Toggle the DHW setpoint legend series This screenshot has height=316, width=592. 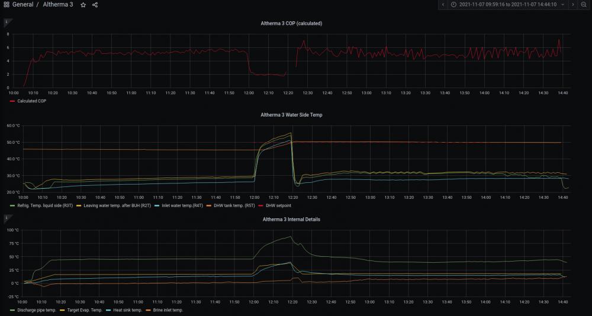[x=279, y=206]
